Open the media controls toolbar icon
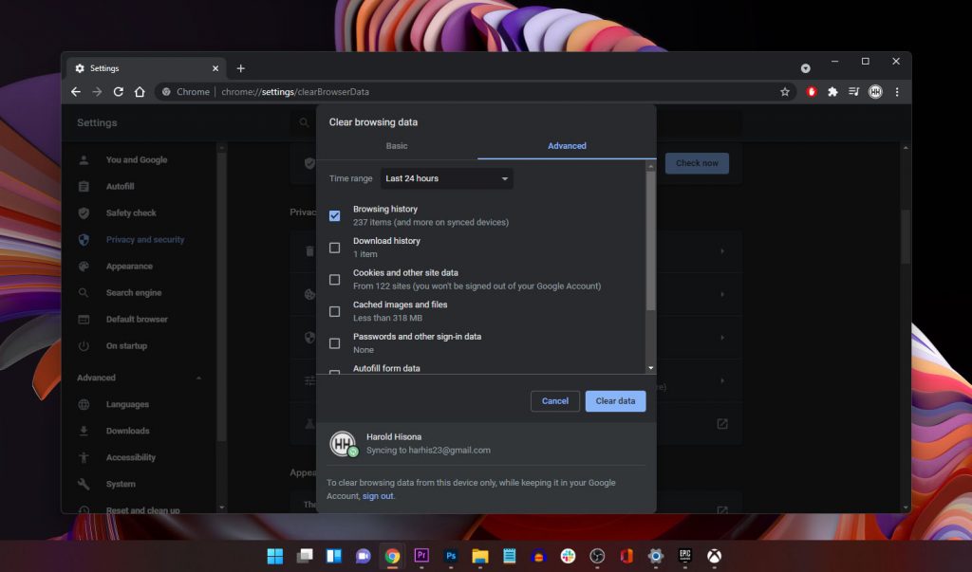Screen dimensions: 972x572 pos(853,92)
